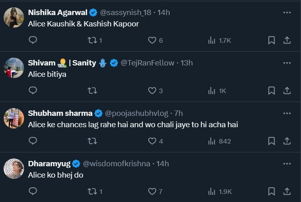This screenshot has height=202, width=301.
Task: Open Shubham sharma's profile avatar
Action: point(14,118)
